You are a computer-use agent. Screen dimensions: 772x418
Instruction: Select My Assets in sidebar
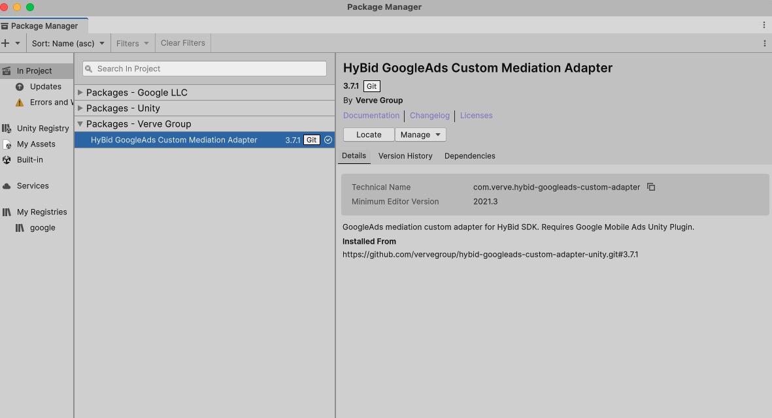(36, 144)
